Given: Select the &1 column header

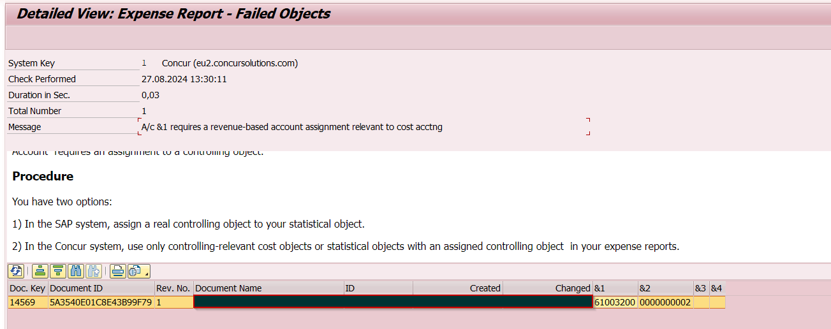Looking at the screenshot, I should [615, 288].
